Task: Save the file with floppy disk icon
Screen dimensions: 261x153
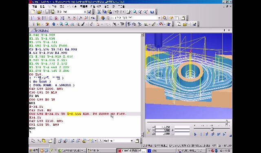Action: tap(47, 12)
